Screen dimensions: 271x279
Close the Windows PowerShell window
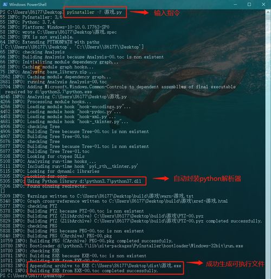coord(263,4)
